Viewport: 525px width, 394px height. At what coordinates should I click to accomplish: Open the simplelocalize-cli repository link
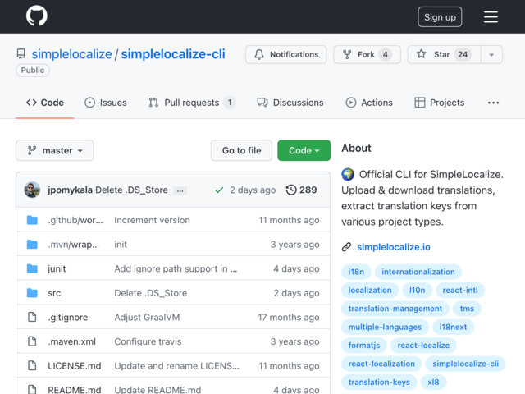coord(173,54)
